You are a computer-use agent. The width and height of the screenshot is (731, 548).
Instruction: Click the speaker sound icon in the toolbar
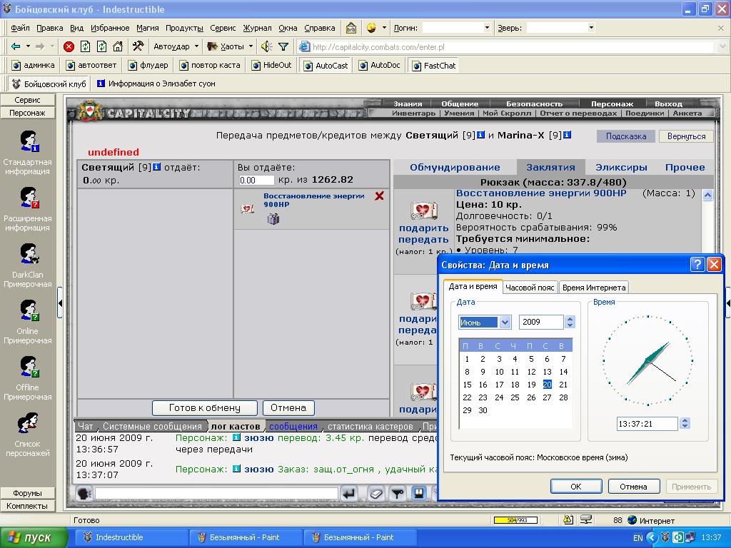[266, 46]
